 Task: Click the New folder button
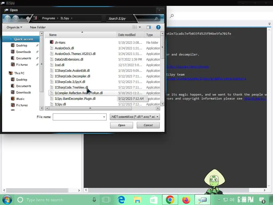tap(38, 27)
